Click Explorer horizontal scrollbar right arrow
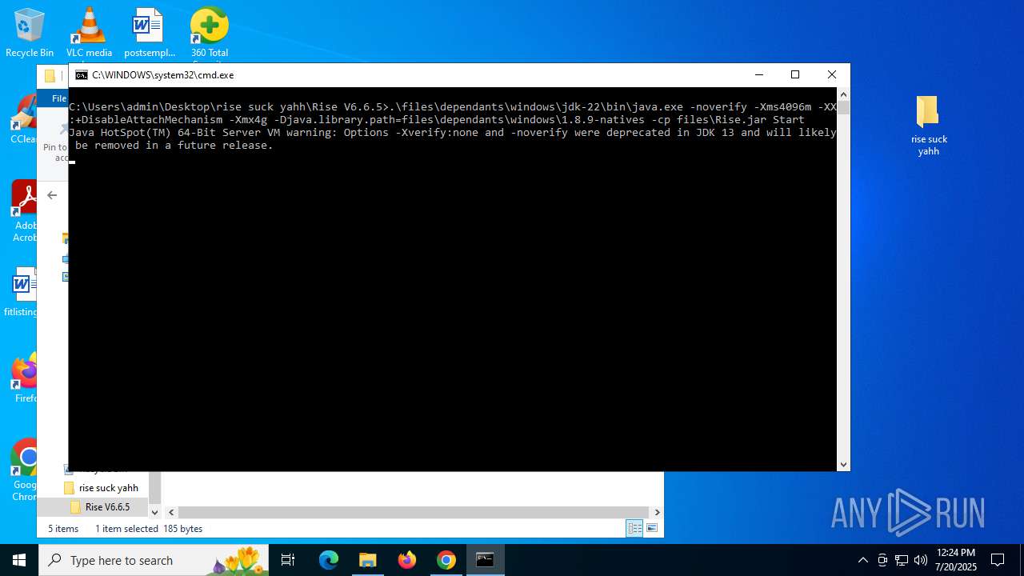 pyautogui.click(x=657, y=512)
